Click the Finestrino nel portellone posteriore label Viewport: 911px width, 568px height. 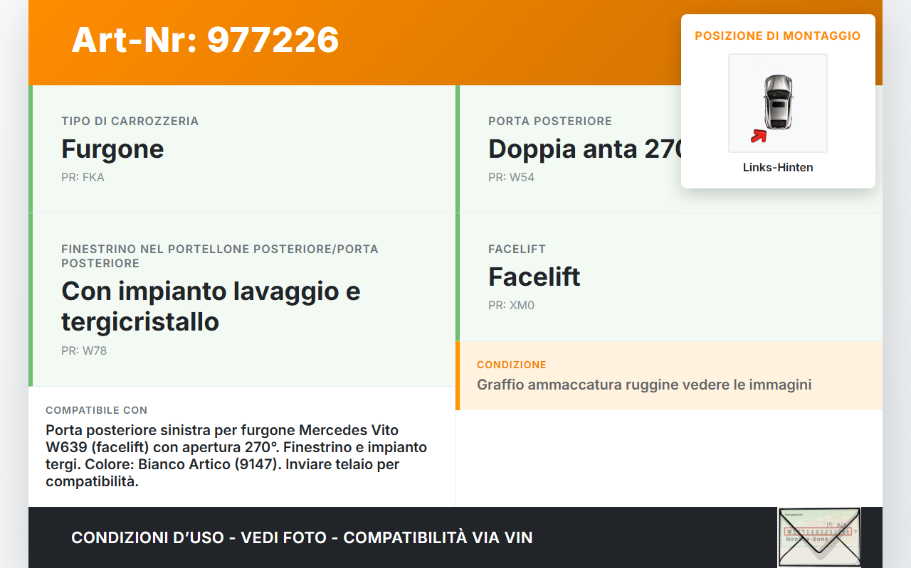[x=220, y=256]
